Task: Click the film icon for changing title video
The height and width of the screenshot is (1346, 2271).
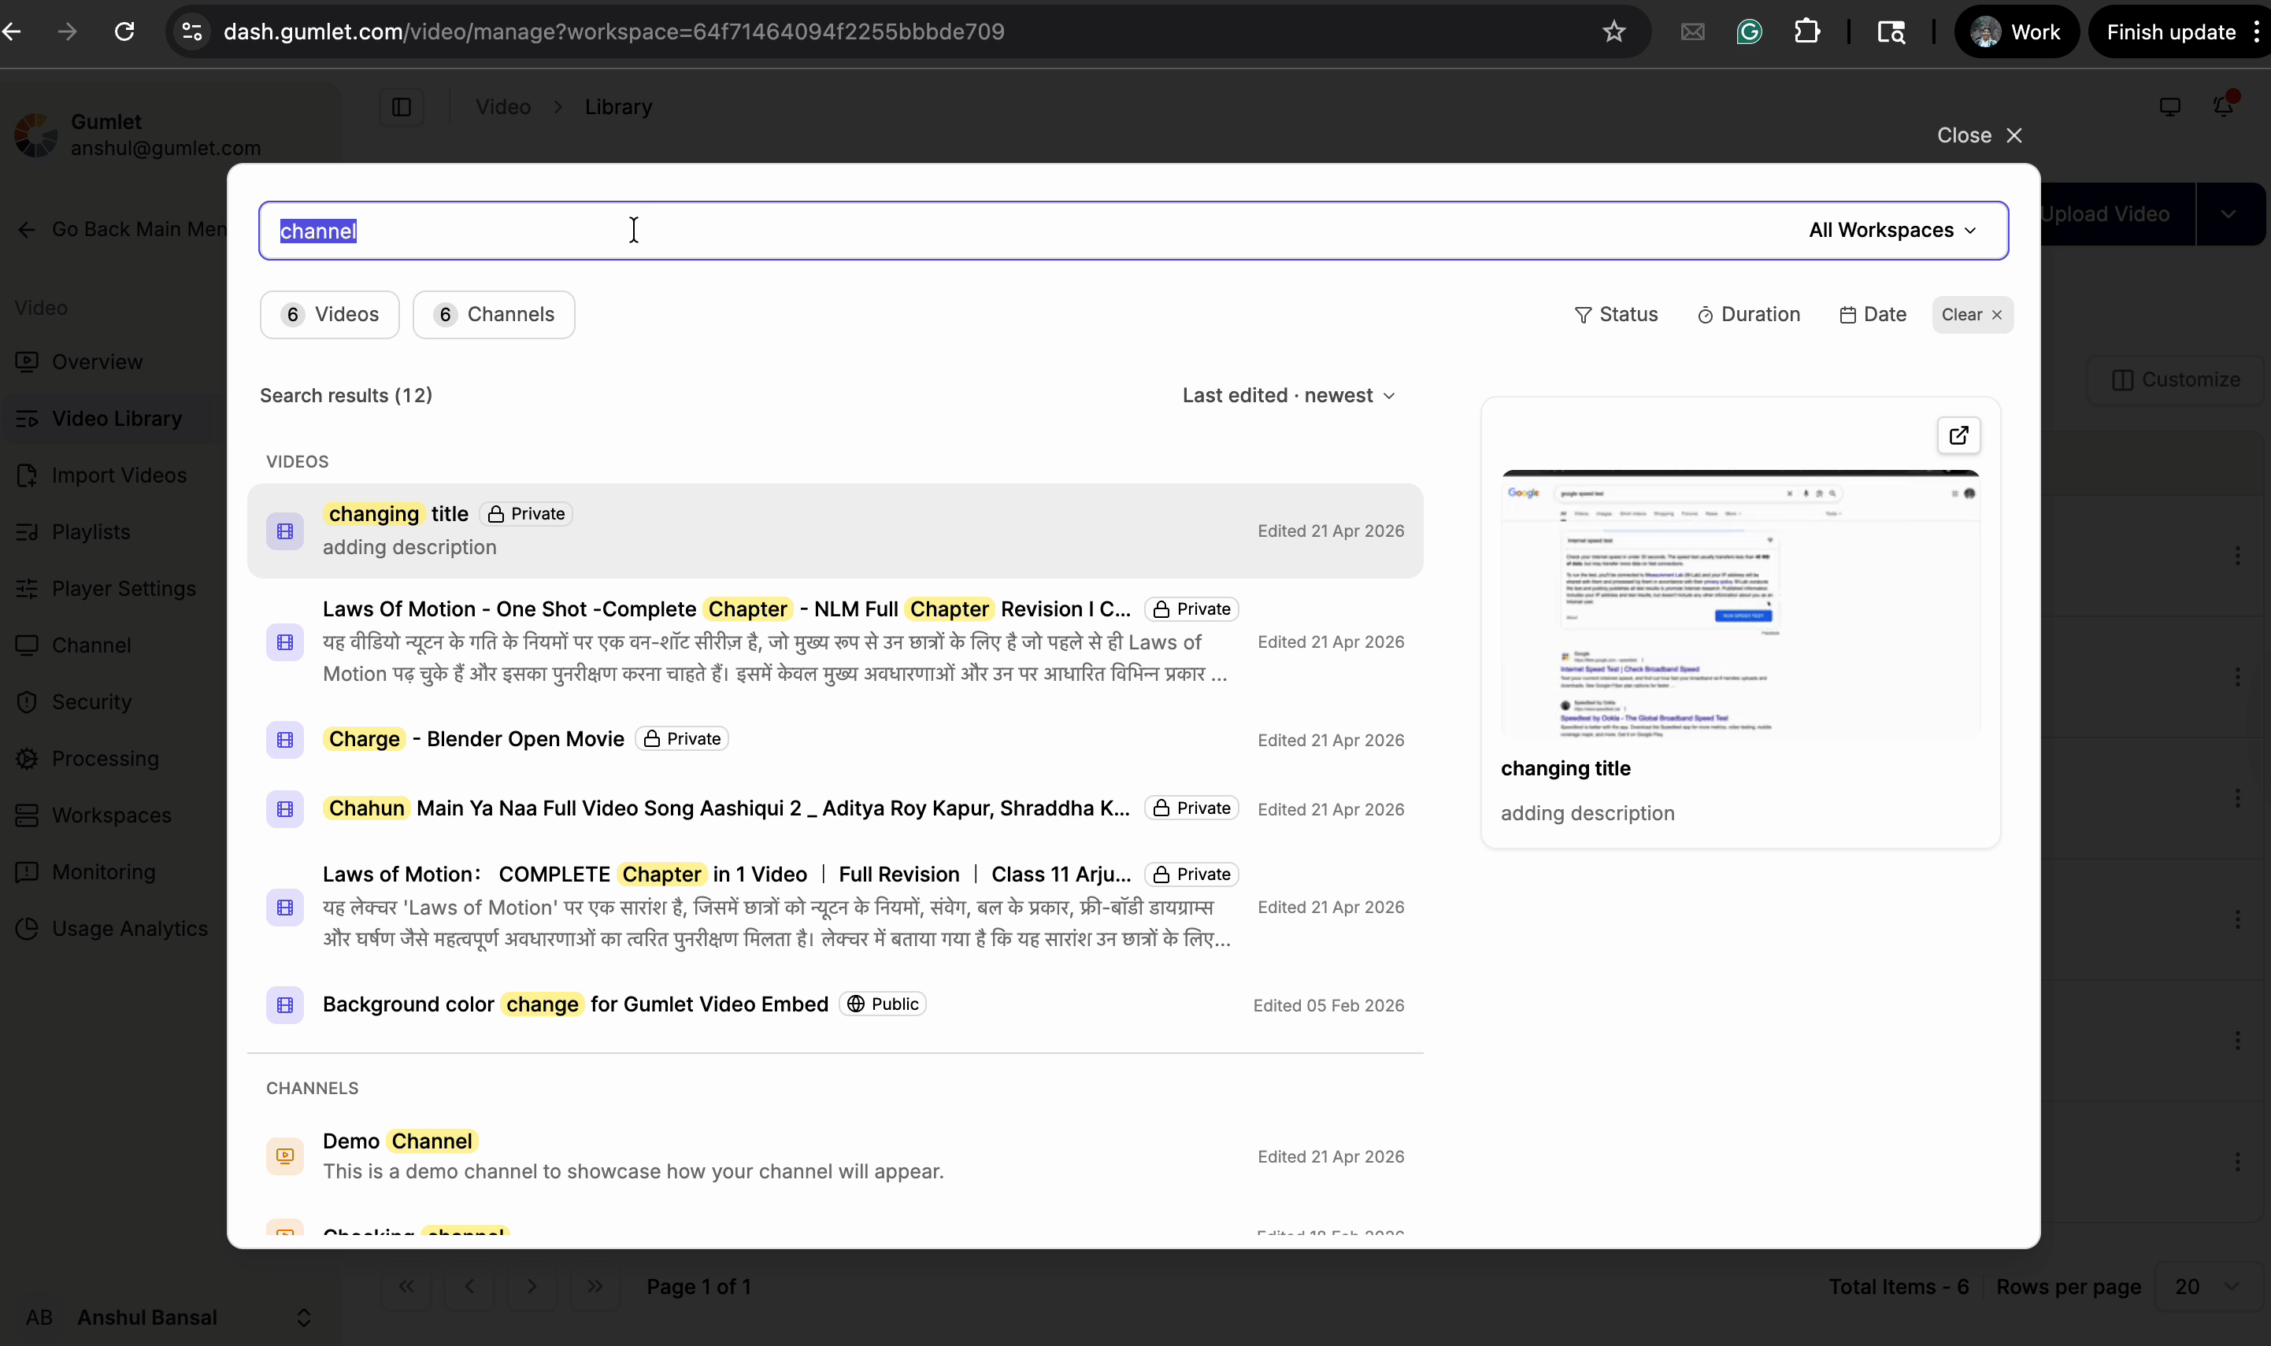Action: tap(285, 531)
